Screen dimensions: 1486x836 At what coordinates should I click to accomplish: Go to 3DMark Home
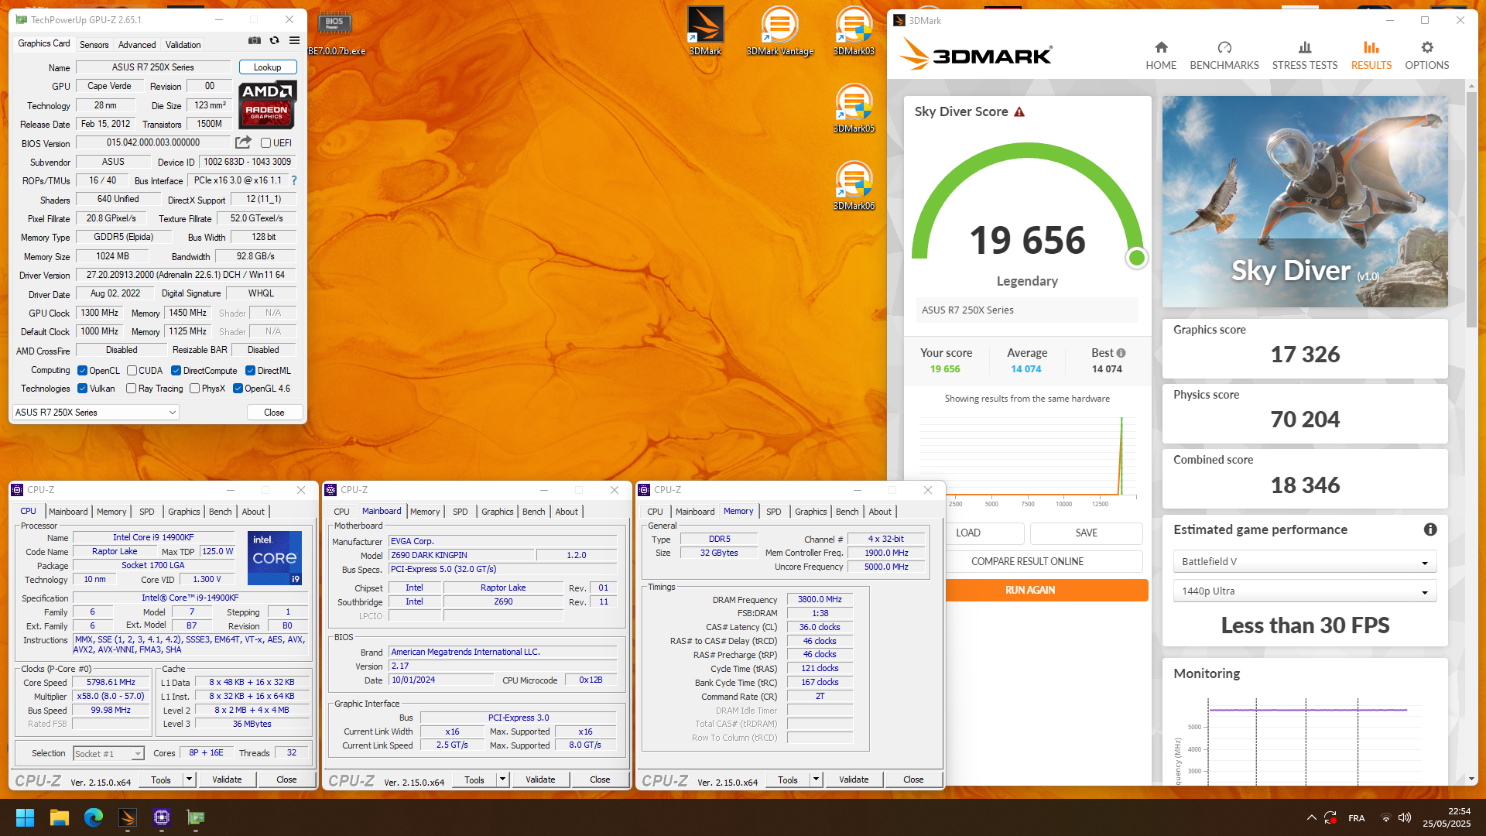(x=1161, y=56)
